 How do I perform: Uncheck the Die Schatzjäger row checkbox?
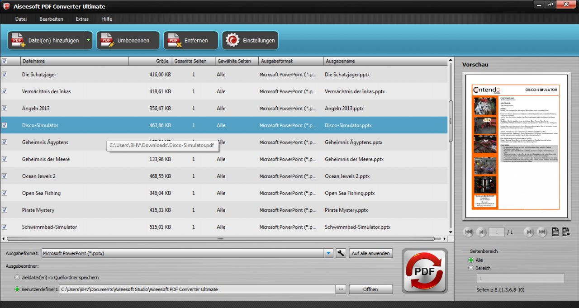click(5, 74)
